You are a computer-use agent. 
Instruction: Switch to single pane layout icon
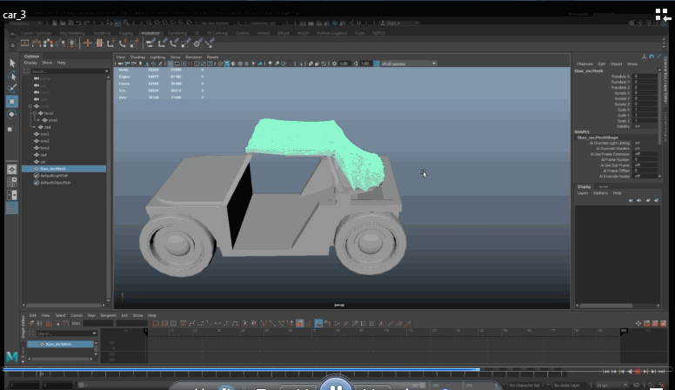(12, 169)
